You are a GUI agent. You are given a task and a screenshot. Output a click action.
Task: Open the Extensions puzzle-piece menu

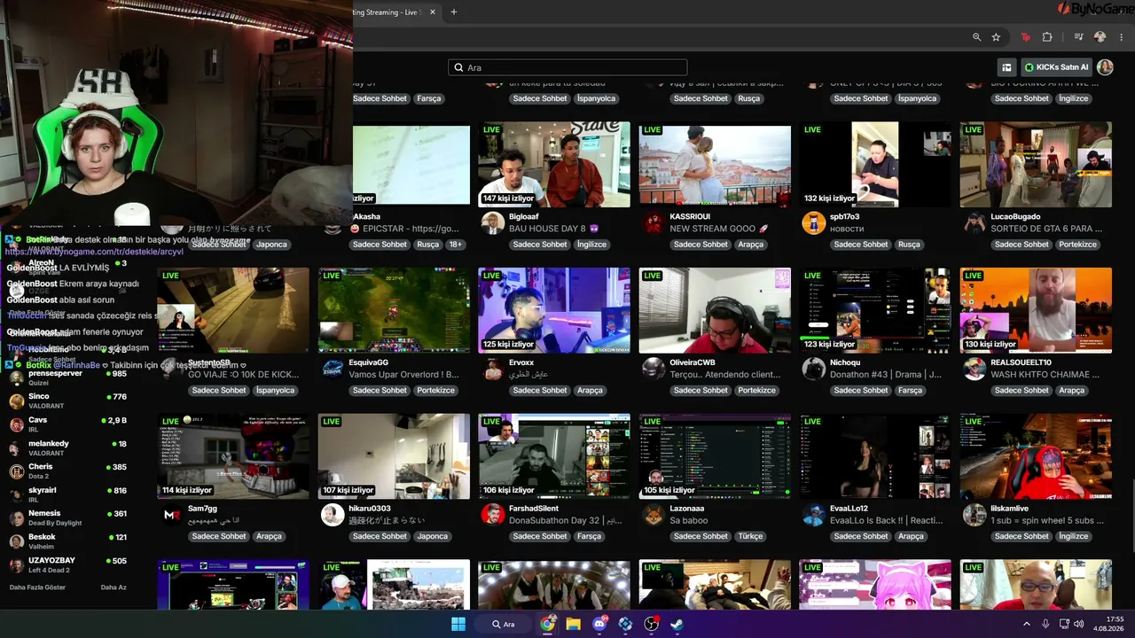1047,37
